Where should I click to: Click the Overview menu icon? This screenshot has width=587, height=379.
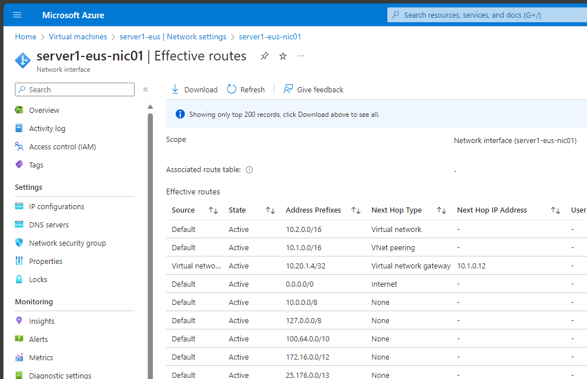click(19, 109)
